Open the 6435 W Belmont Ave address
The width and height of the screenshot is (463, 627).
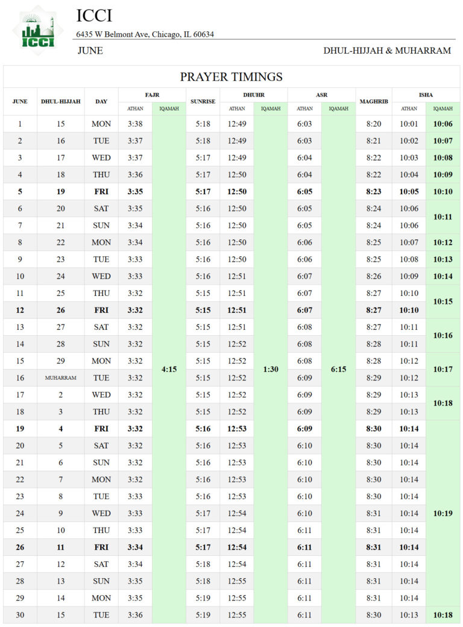145,34
